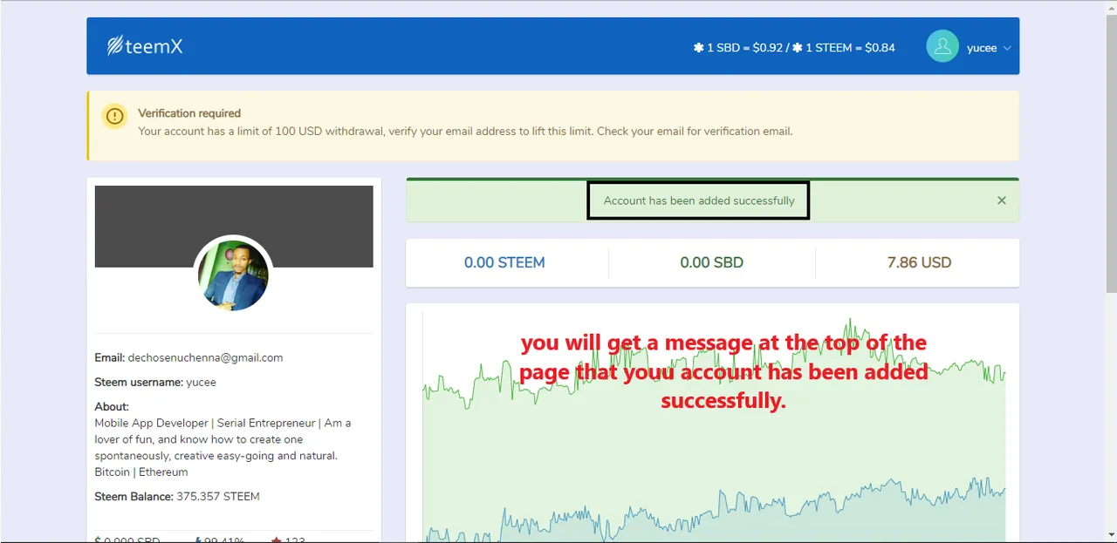Click the SteemX logo in the header
Viewport: 1117px width, 543px height.
tap(145, 46)
